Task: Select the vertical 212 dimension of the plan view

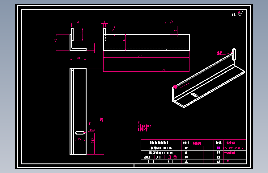Action: tap(101, 119)
